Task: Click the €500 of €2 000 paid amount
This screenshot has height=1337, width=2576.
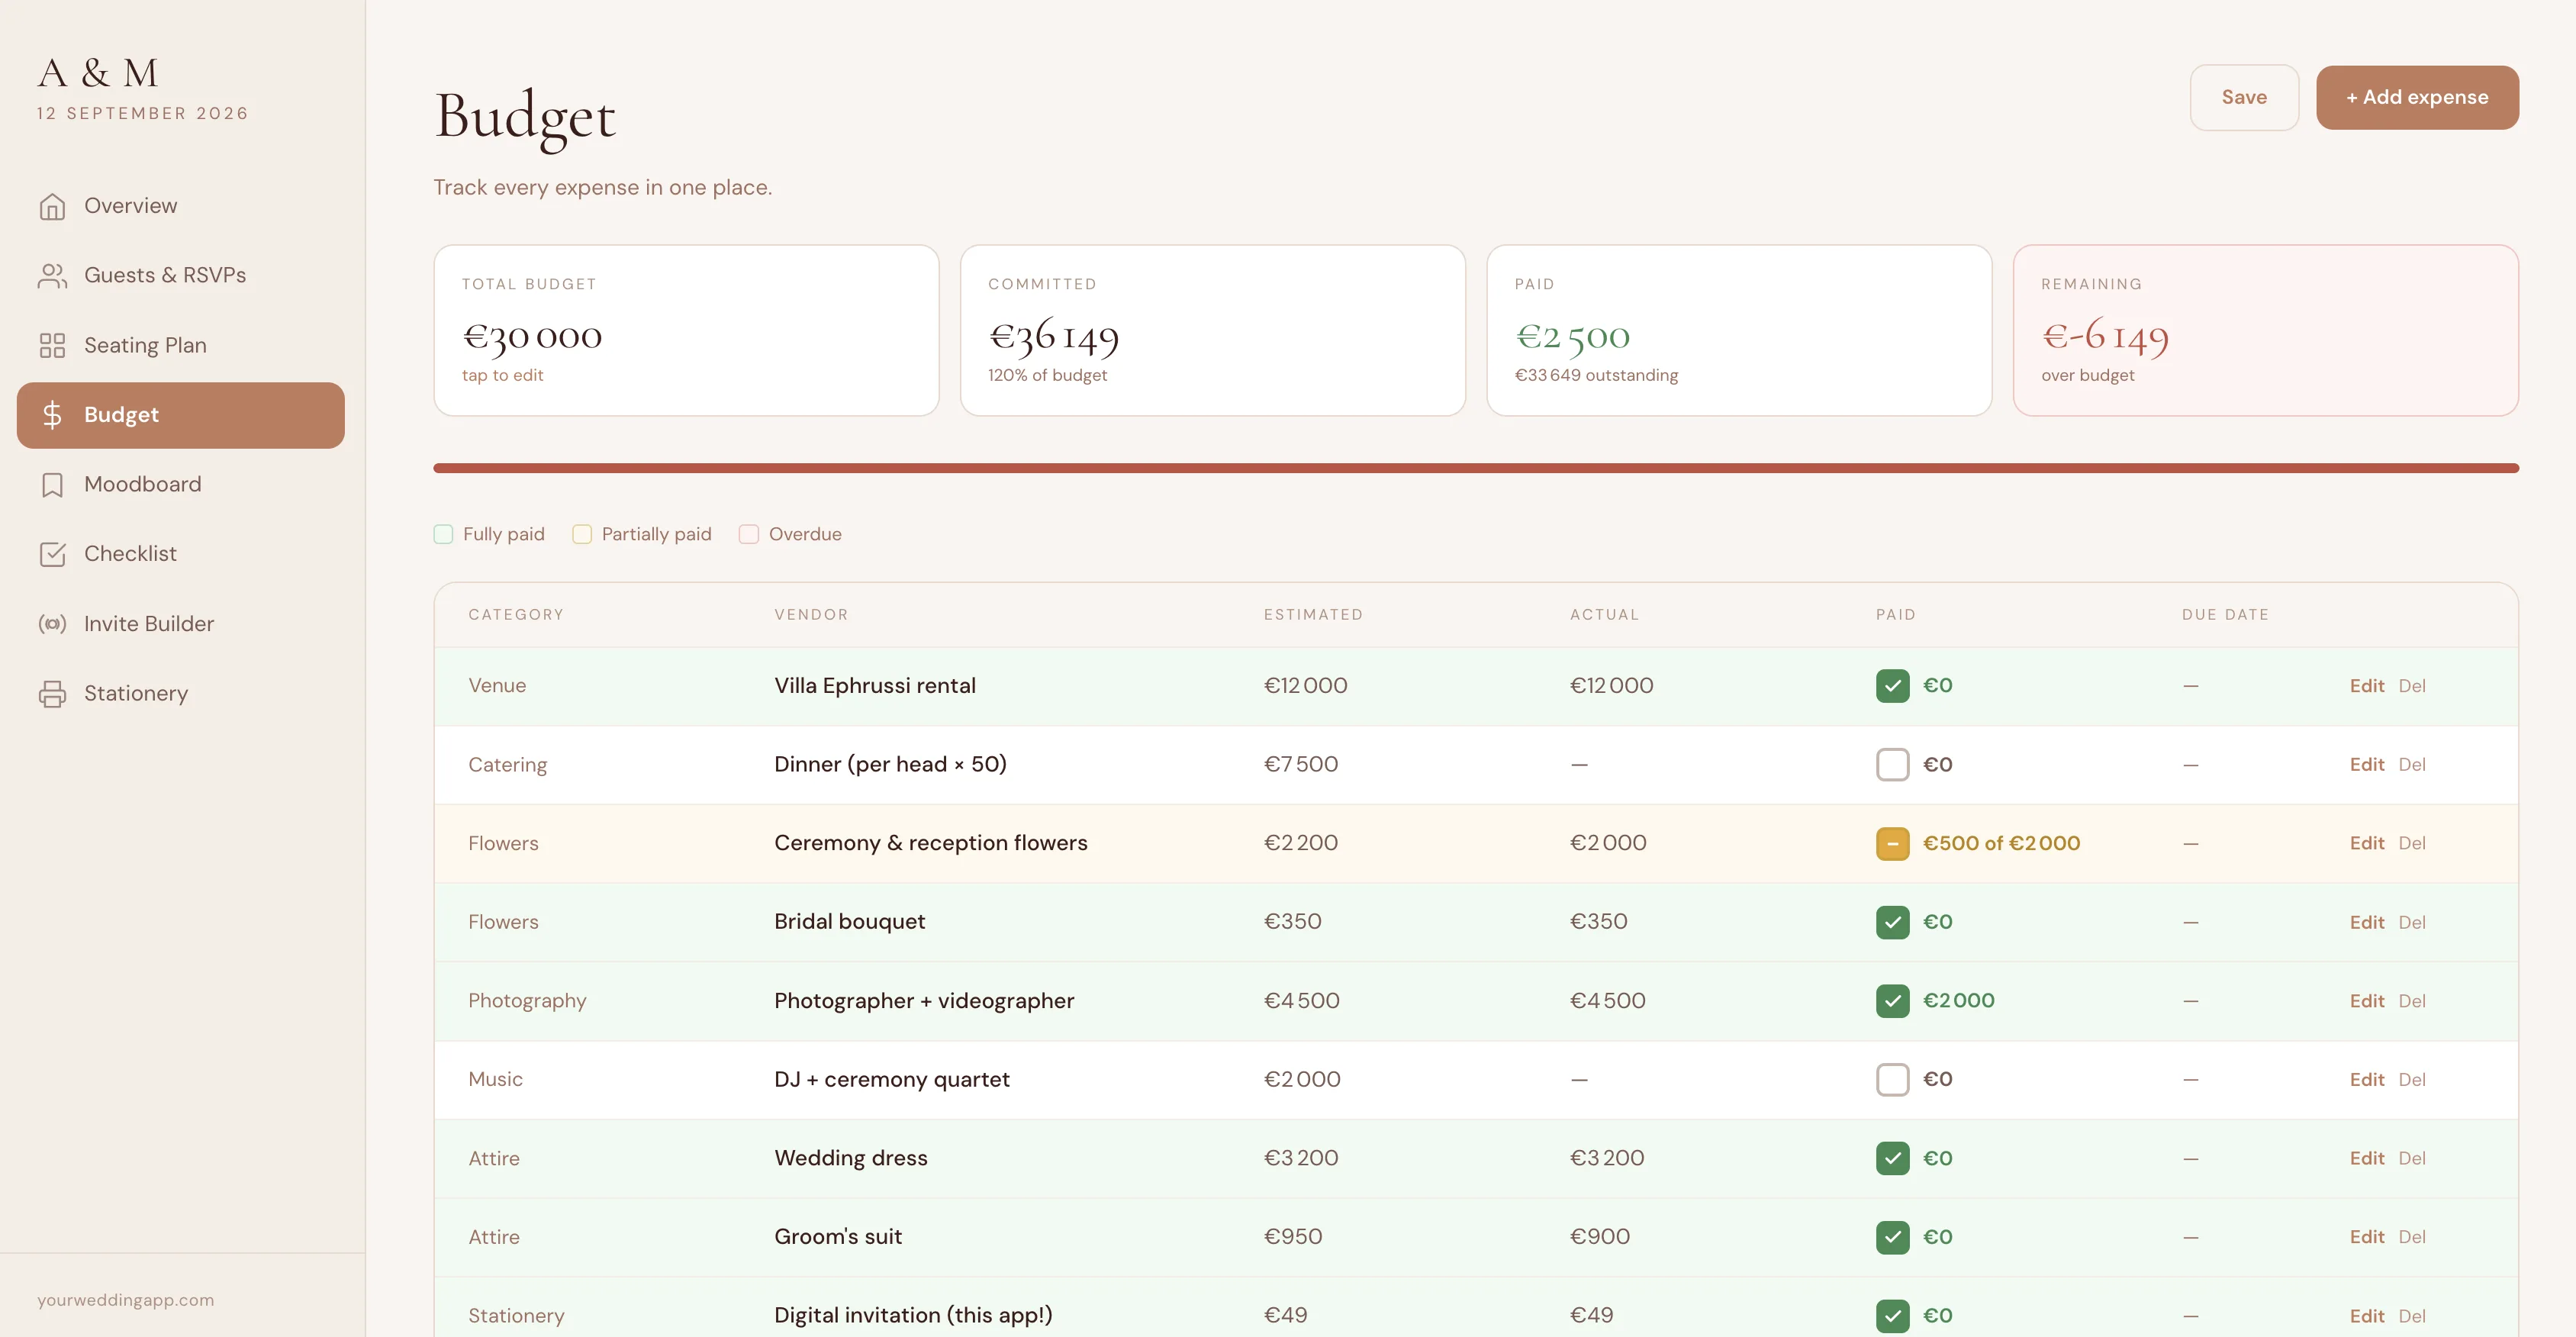Action: click(2001, 844)
